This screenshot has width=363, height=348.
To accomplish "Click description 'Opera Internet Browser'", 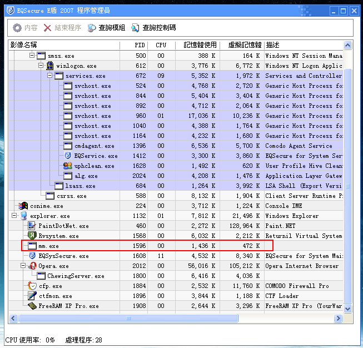I will pos(302,266).
